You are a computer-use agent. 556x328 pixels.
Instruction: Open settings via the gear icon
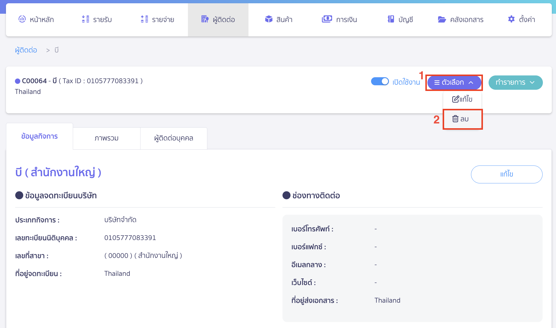pos(511,19)
